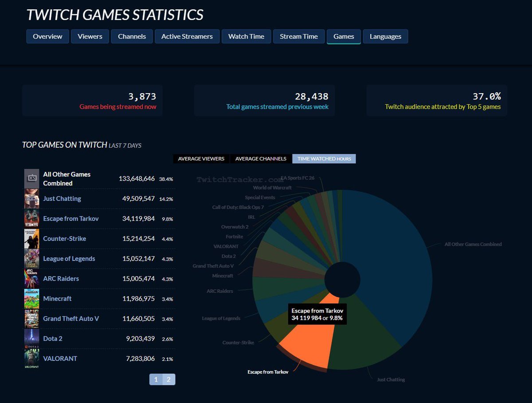532x403 pixels.
Task: Open the League of Legends link
Action: pos(69,258)
